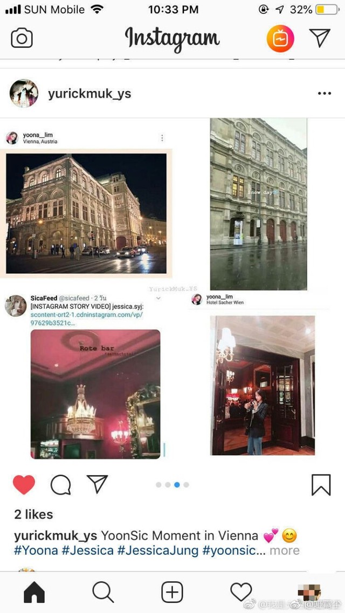The image size is (345, 613).
Task: Open the #Yoona hashtag
Action: pos(36,551)
